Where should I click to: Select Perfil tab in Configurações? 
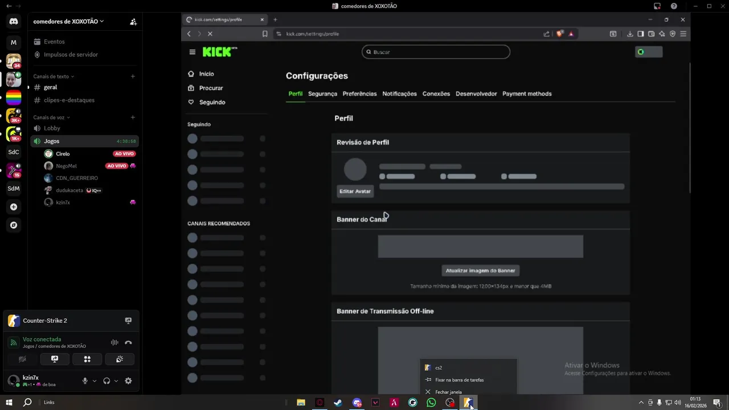coord(295,93)
